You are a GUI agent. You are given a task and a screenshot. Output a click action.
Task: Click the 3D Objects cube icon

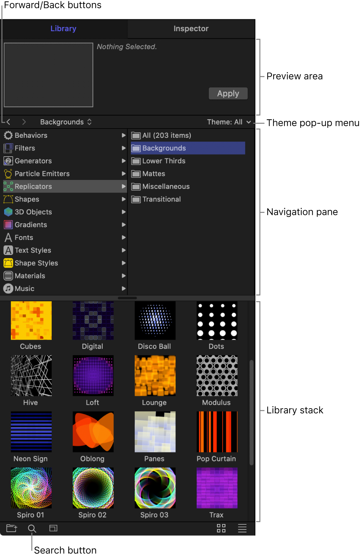pyautogui.click(x=8, y=212)
